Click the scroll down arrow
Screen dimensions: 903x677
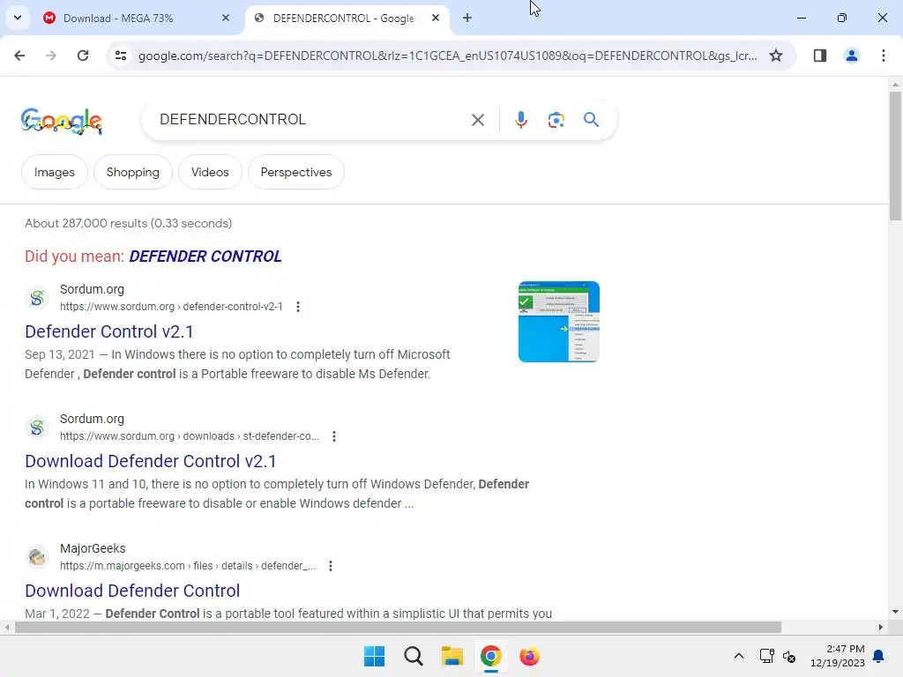(895, 612)
